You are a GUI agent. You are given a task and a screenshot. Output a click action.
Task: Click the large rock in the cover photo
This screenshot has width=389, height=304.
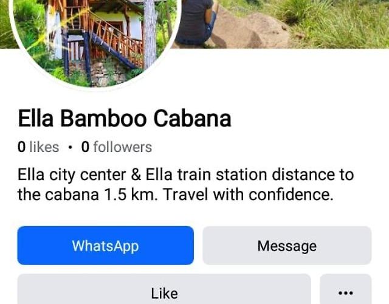250,31
